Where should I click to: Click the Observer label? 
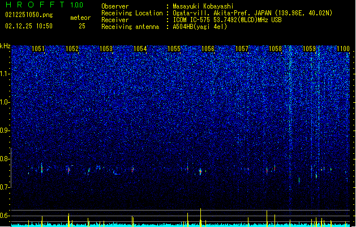115,6
